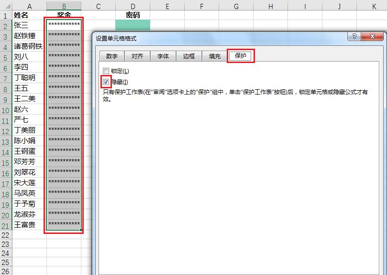Select row 22 header

[x=6, y=235]
